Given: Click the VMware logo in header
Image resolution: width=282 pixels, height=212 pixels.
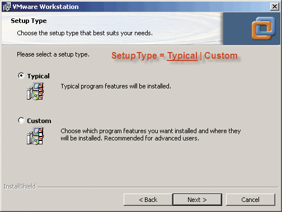Looking at the screenshot, I should 264,28.
